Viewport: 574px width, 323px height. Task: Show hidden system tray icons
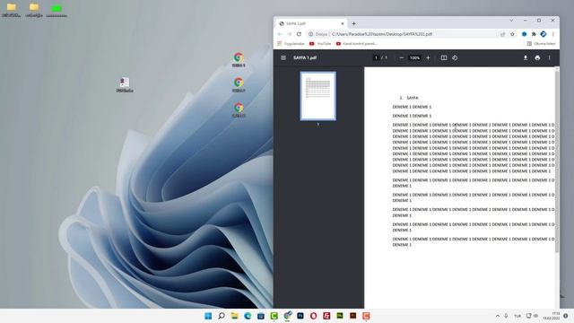(498, 316)
